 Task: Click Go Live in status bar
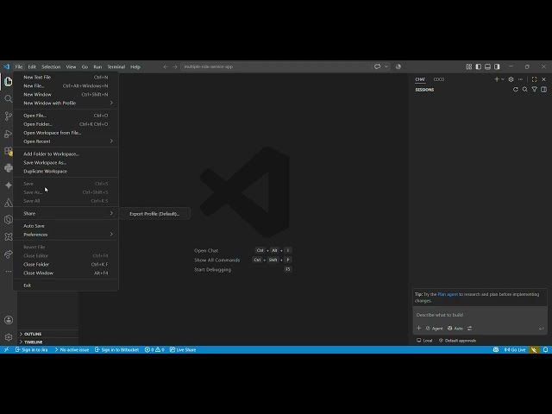coord(515,349)
